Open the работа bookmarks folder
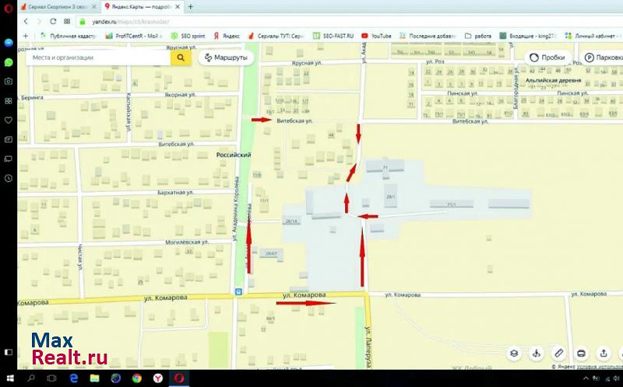Viewport: 623px width, 387px height. tap(477, 36)
